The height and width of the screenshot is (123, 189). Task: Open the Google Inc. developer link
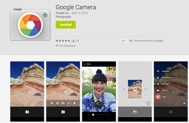pyautogui.click(x=62, y=13)
